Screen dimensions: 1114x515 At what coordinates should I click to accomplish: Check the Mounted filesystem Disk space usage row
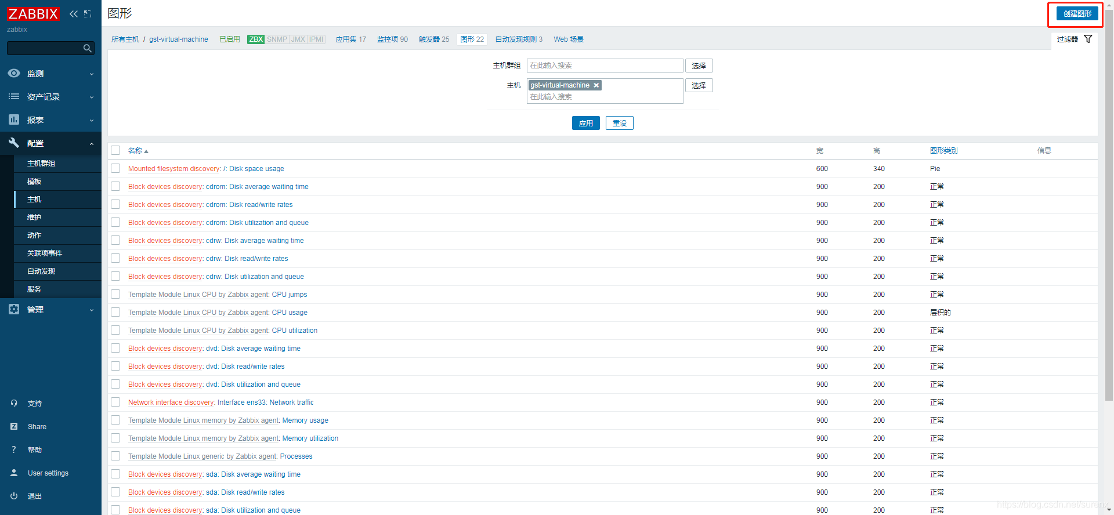[115, 168]
